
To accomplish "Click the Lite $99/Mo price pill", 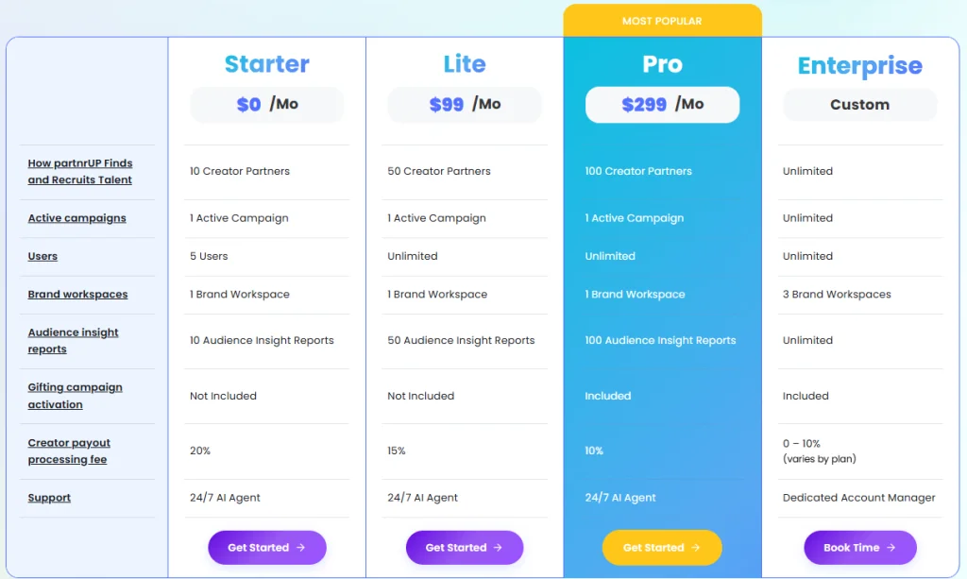I will (464, 105).
